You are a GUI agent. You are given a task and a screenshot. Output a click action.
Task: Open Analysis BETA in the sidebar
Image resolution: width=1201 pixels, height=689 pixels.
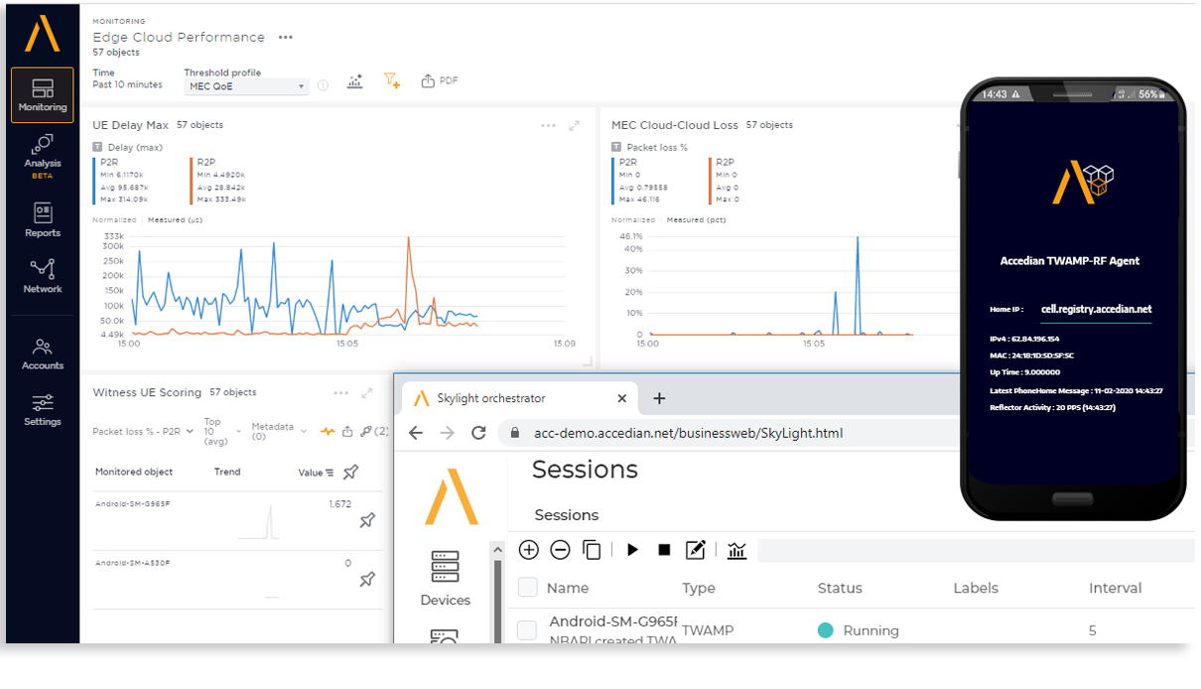(43, 156)
